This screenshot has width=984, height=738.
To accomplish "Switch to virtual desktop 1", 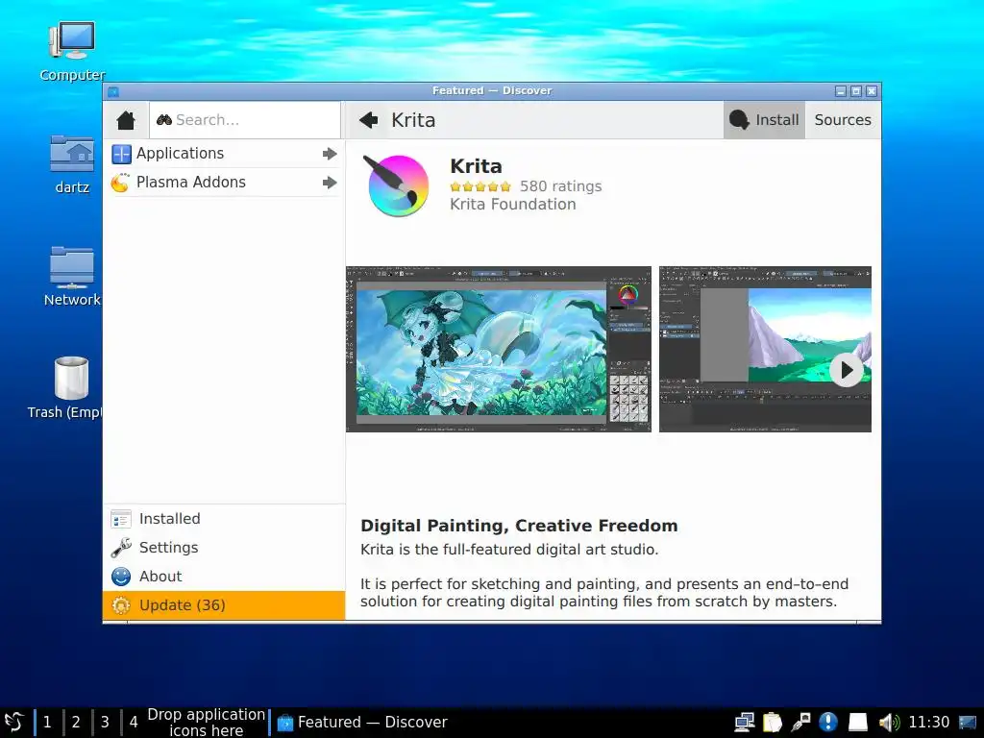I will pos(47,723).
